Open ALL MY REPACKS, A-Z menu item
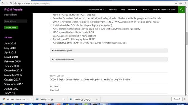The width and height of the screenshot is (188, 105). coord(97,10)
